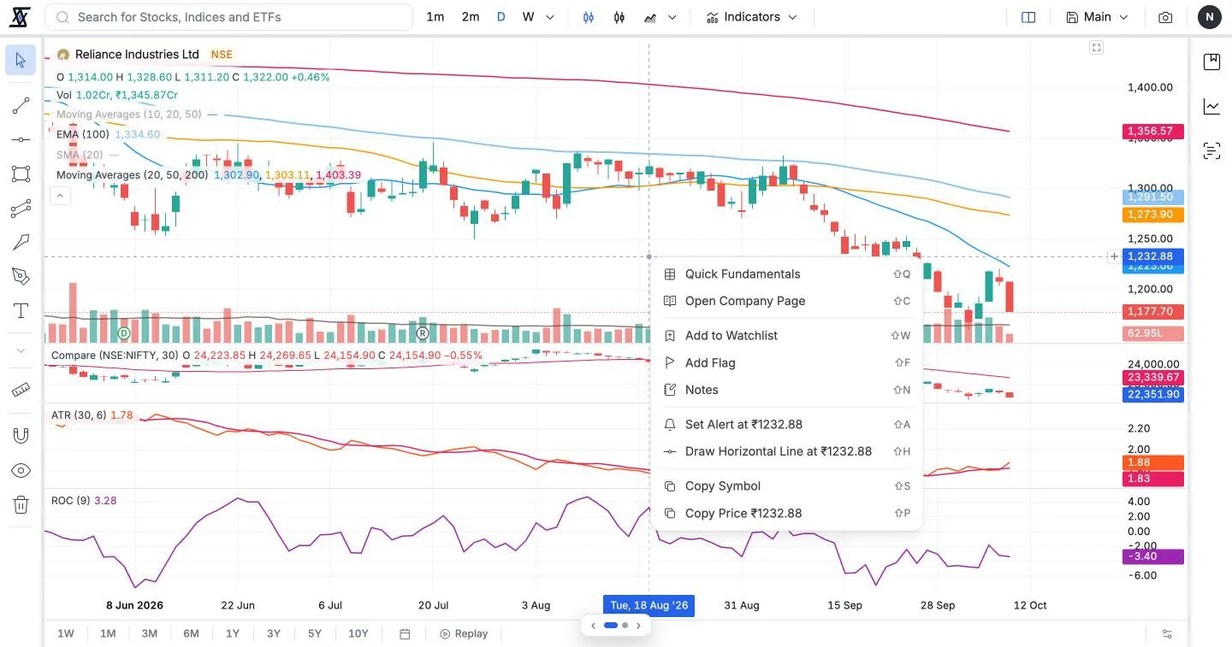Image resolution: width=1232 pixels, height=647 pixels.
Task: Click next arrow on chart page switcher
Action: click(638, 626)
